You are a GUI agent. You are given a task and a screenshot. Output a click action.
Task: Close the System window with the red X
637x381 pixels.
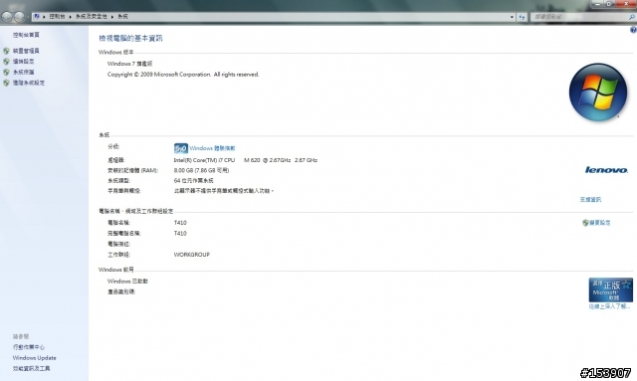[x=626, y=3]
